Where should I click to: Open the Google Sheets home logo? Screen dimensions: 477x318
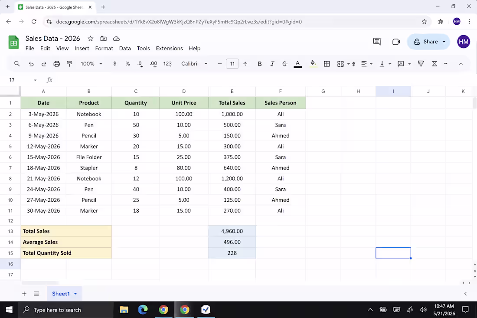[13, 42]
